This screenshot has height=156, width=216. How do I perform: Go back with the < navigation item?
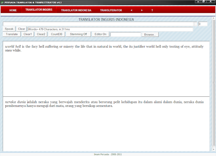[x=132, y=10]
